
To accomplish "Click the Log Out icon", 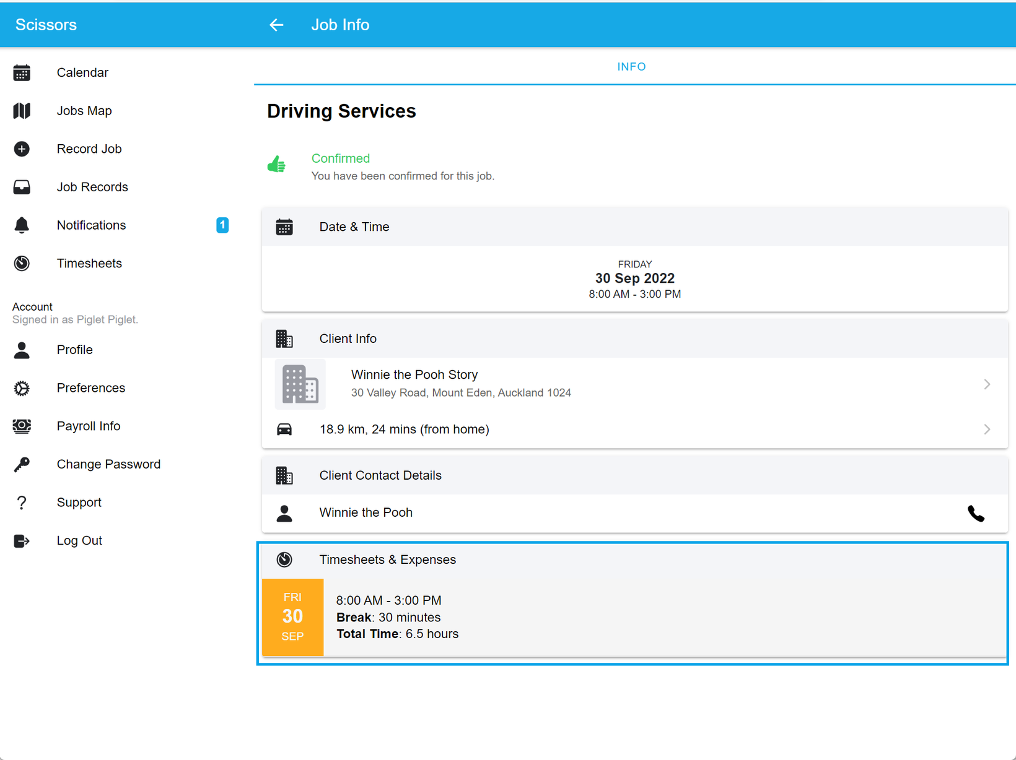I will (x=22, y=541).
